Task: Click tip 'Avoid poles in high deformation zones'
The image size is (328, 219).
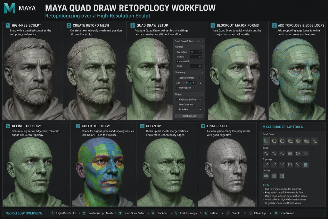Action: click(x=285, y=199)
